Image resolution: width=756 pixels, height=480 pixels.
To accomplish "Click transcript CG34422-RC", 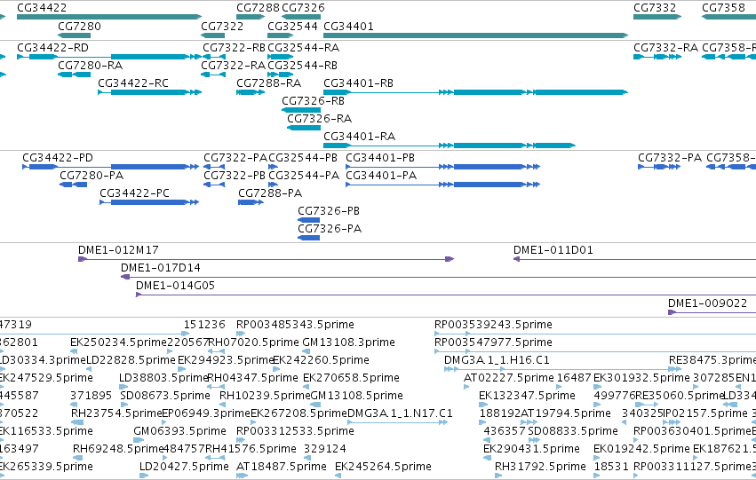I will [150, 92].
